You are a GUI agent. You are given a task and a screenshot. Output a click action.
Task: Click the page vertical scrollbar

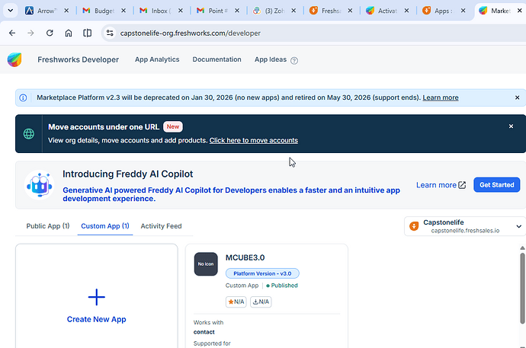[x=522, y=289]
